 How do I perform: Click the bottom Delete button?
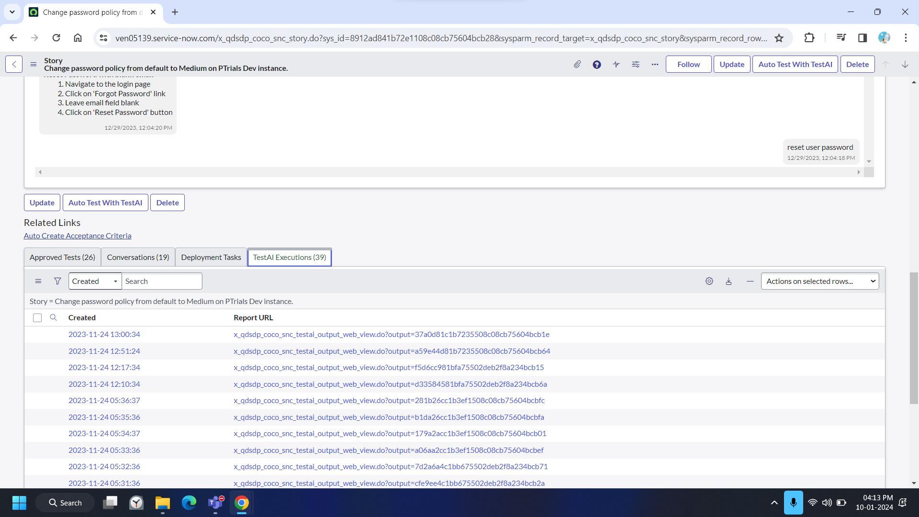pos(168,202)
